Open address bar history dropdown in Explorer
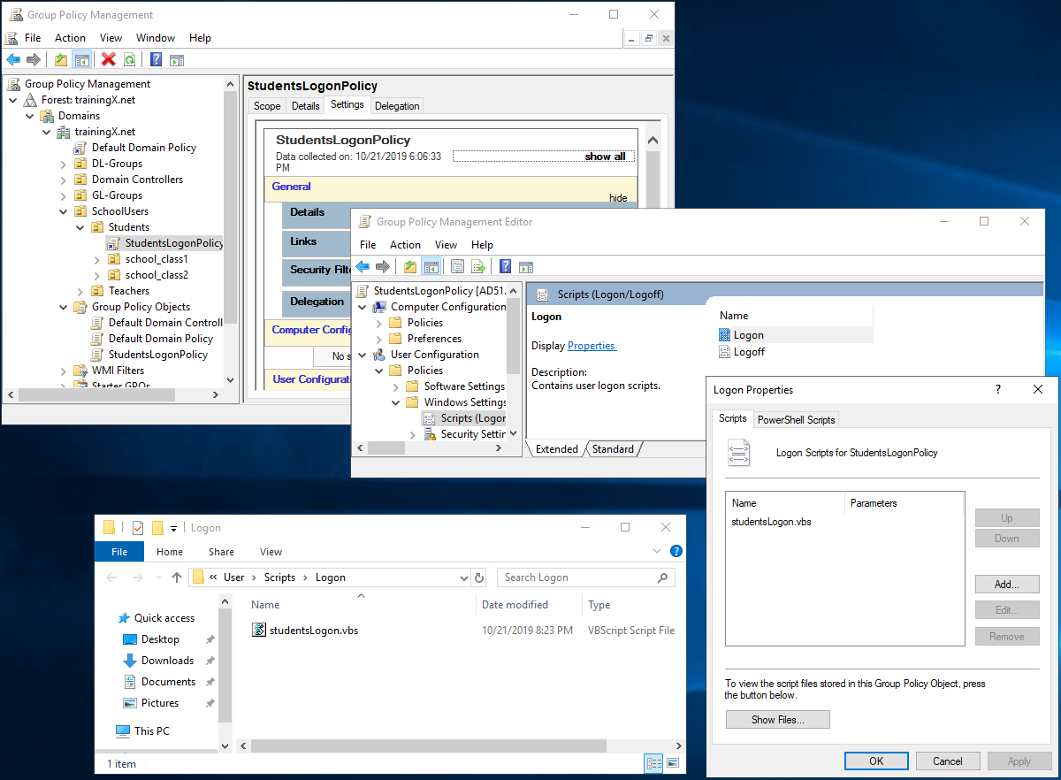 coord(464,577)
